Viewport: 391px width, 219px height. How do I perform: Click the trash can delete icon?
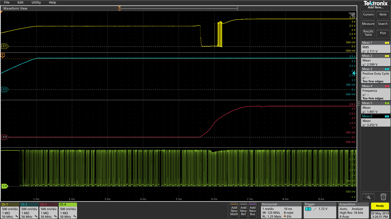pos(383,197)
